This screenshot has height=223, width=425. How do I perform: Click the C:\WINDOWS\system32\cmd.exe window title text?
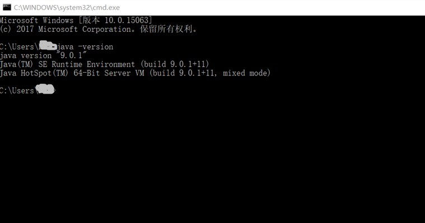[x=67, y=8]
